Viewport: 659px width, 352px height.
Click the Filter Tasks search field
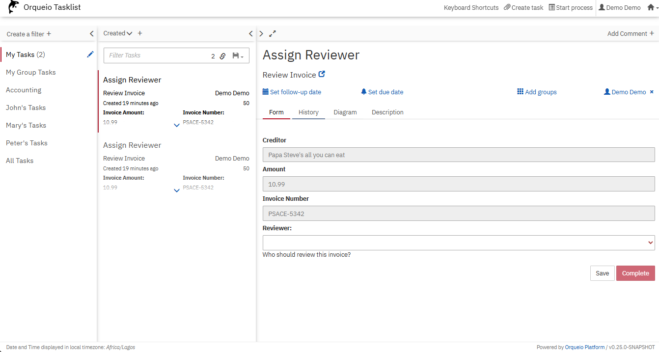[x=157, y=55]
